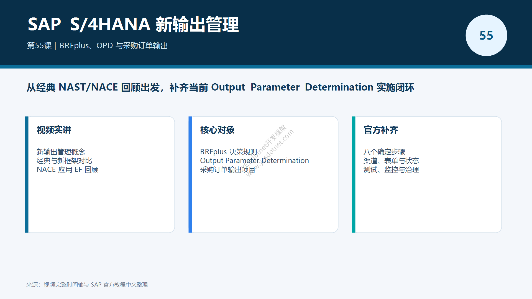Click the green accent bar of 官方补齐 card
532x299 pixels.
coord(354,174)
